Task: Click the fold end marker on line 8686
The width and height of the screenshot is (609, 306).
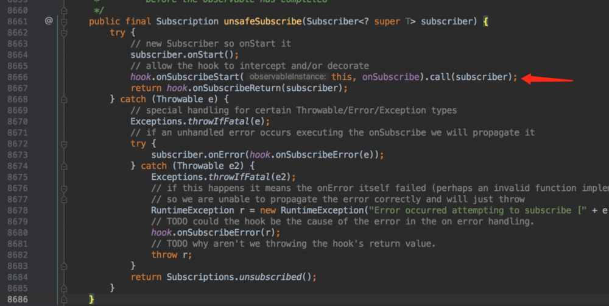Action: coord(64,300)
